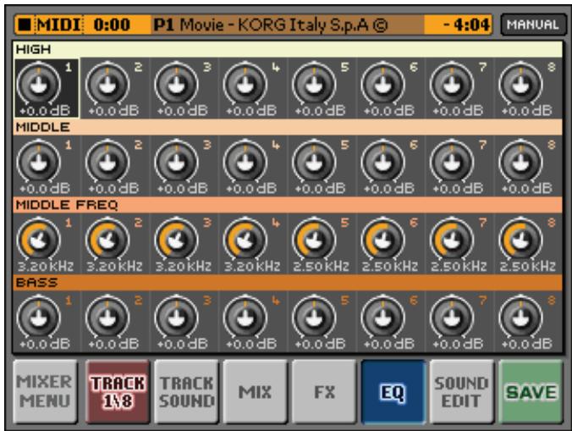Toggle the TRACK 1\8 bank button

(x=118, y=391)
